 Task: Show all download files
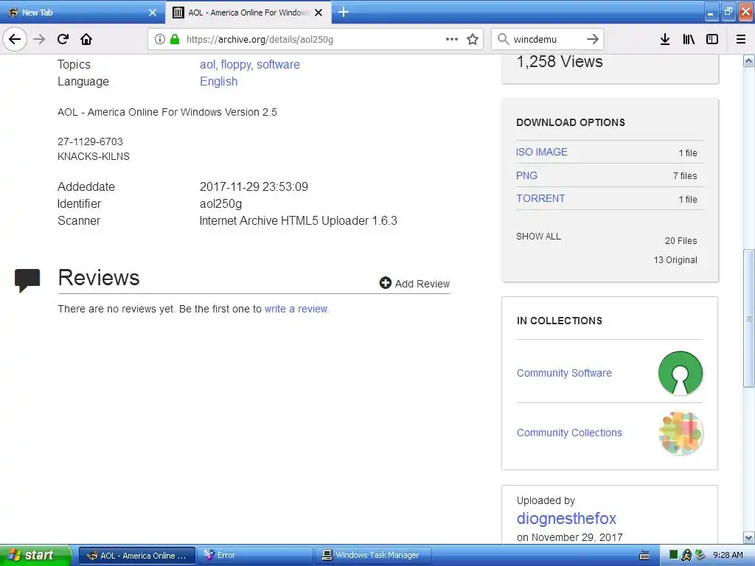click(x=538, y=237)
